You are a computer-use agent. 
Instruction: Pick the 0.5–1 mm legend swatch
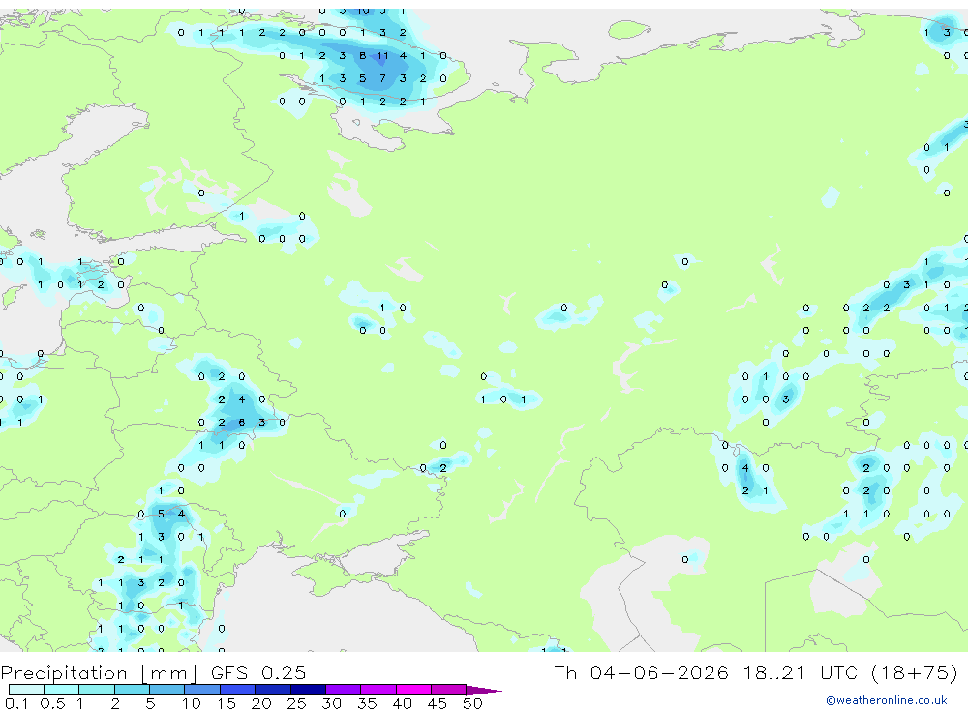(x=61, y=690)
